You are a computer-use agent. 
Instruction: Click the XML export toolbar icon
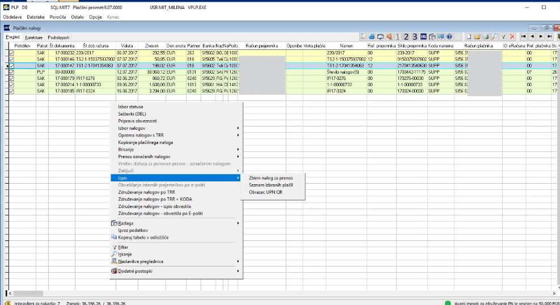click(x=423, y=36)
